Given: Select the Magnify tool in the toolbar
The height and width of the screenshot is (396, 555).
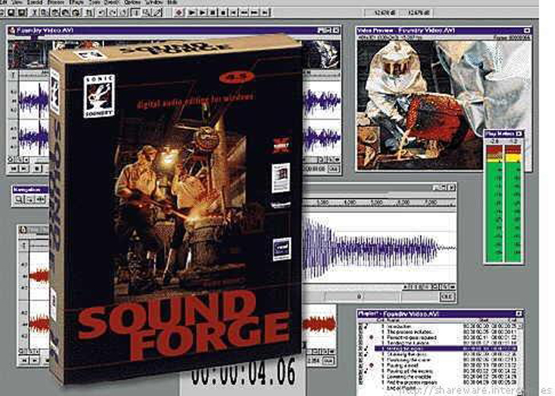Looking at the screenshot, I should click(x=147, y=13).
